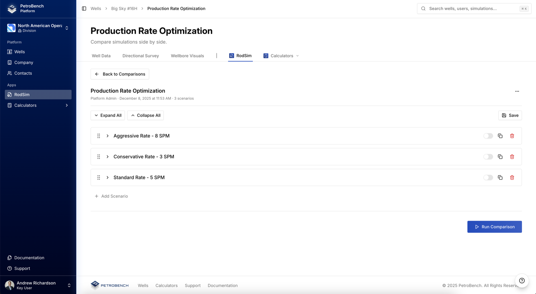This screenshot has width=536, height=294.
Task: Click the PetroBench Platform logo
Action: [12, 9]
